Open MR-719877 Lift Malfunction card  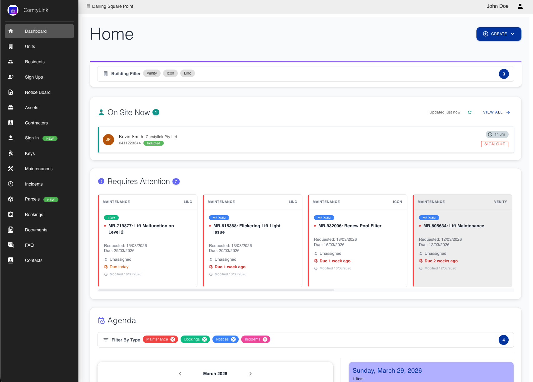click(147, 241)
